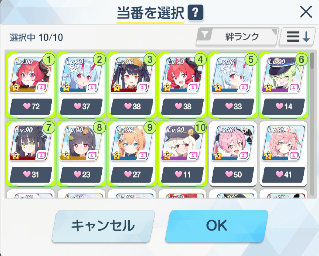Screen dimensions: 319x256
Task: Click profile icon on the bond 11 character
Action: pyautogui.click(x=193, y=155)
